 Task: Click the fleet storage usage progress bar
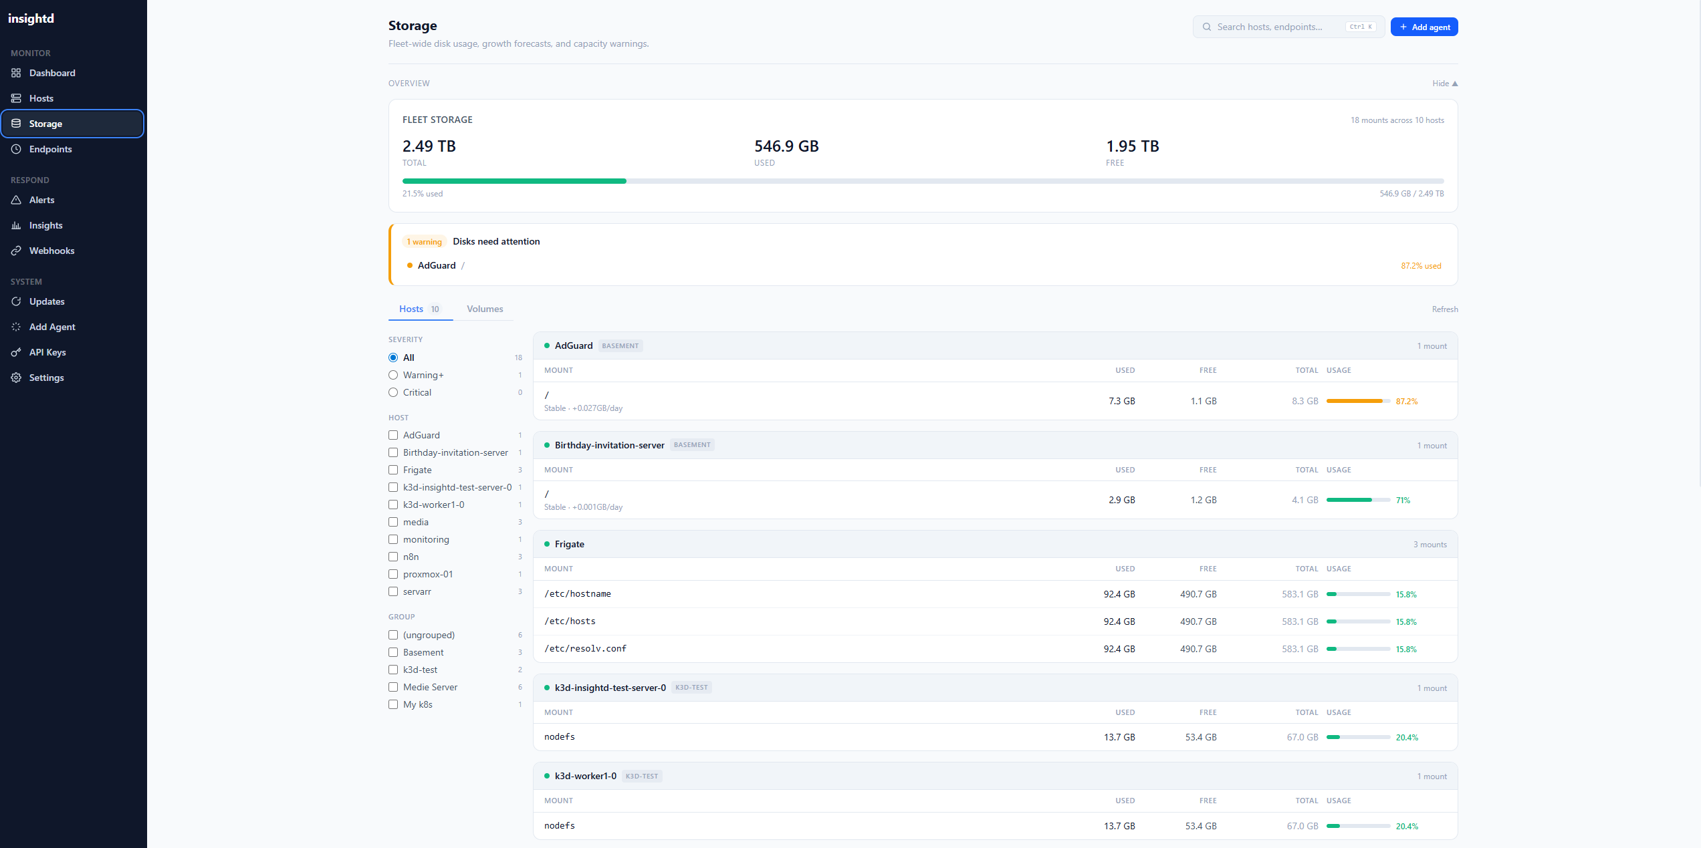pyautogui.click(x=923, y=181)
